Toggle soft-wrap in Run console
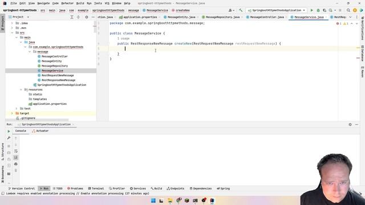 coord(16,151)
